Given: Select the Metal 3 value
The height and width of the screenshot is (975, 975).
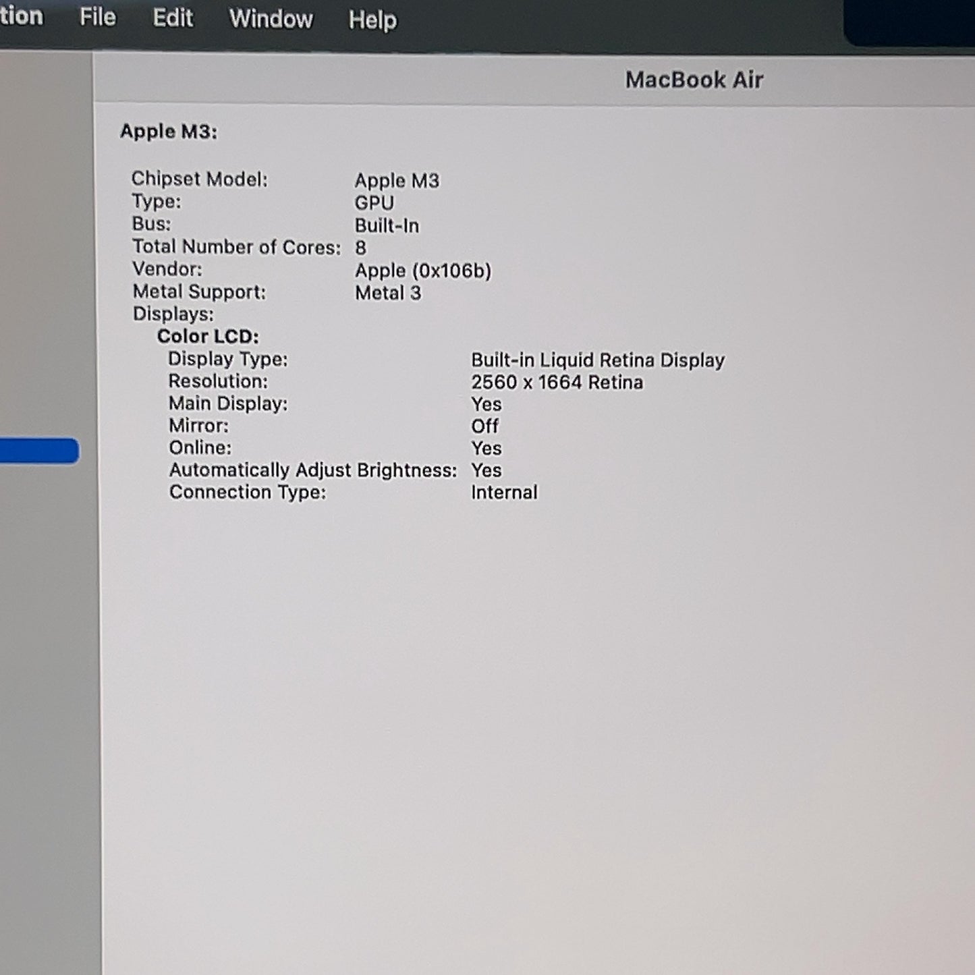Looking at the screenshot, I should coord(388,293).
